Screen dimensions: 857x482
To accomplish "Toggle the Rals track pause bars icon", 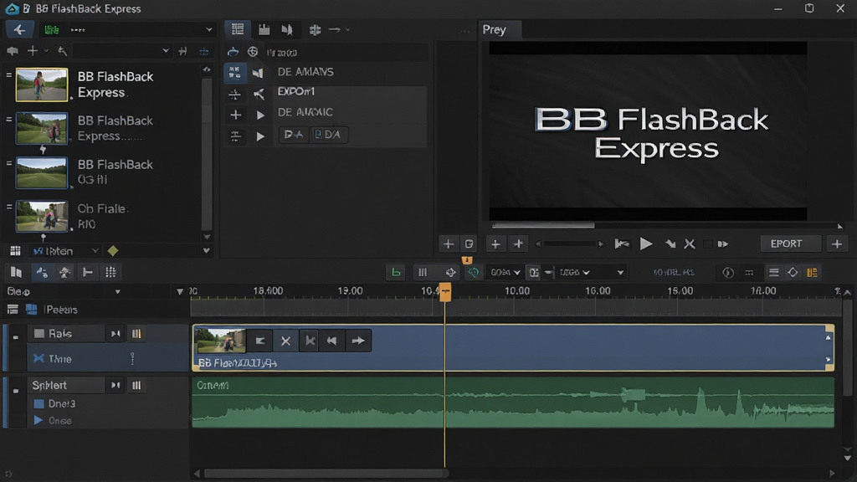I will point(136,333).
